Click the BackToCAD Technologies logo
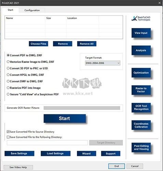Image resolution: width=163 pixels, height=171 pixels. pos(141,18)
